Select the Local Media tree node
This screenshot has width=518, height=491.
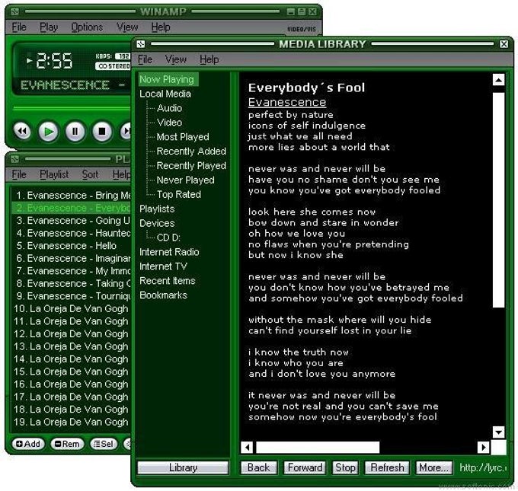pyautogui.click(x=165, y=94)
